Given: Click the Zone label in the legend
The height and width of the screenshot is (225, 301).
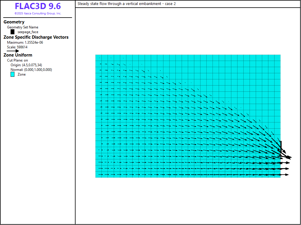Looking at the screenshot, I should tap(21, 74).
